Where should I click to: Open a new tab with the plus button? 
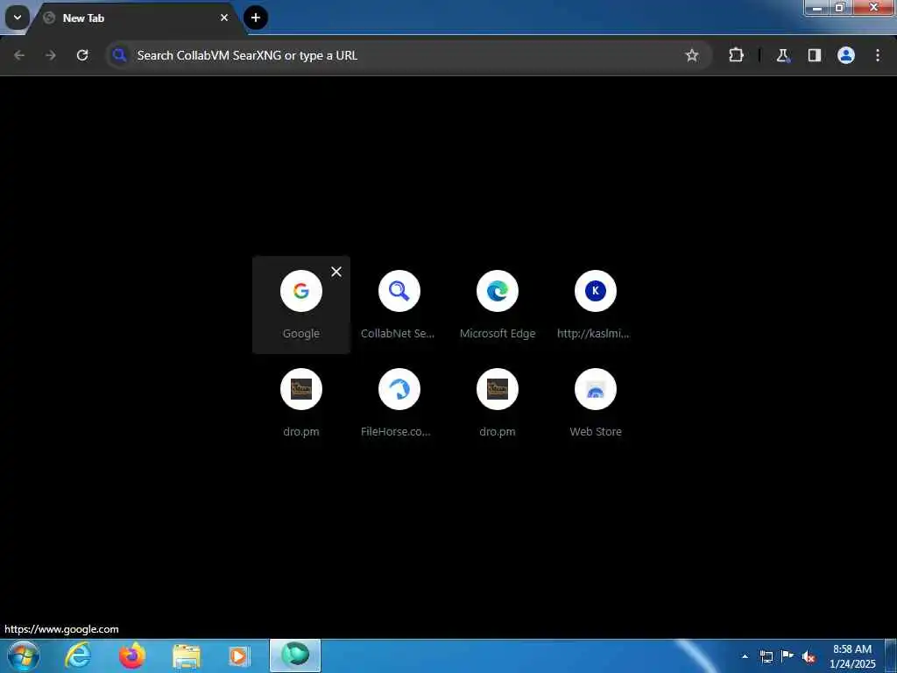[256, 18]
